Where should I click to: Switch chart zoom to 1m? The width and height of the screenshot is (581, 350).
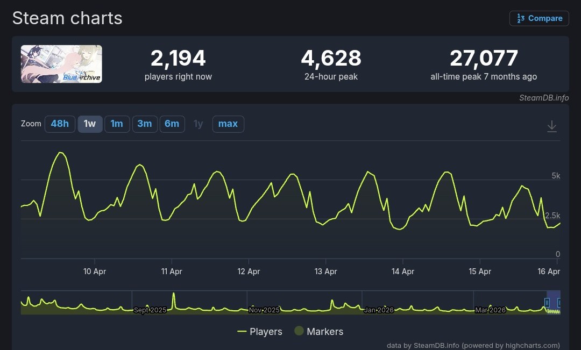(x=117, y=124)
